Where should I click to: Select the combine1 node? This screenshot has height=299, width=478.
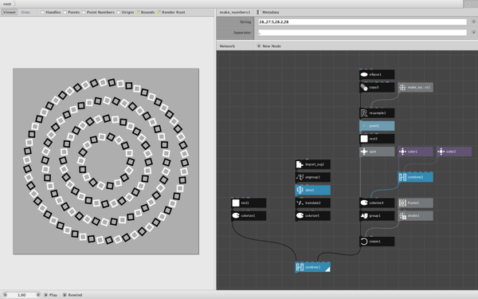pyautogui.click(x=312, y=267)
